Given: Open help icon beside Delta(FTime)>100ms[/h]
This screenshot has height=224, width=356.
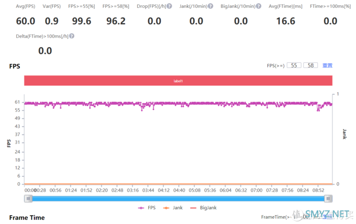Looking at the screenshot, I should (x=72, y=36).
